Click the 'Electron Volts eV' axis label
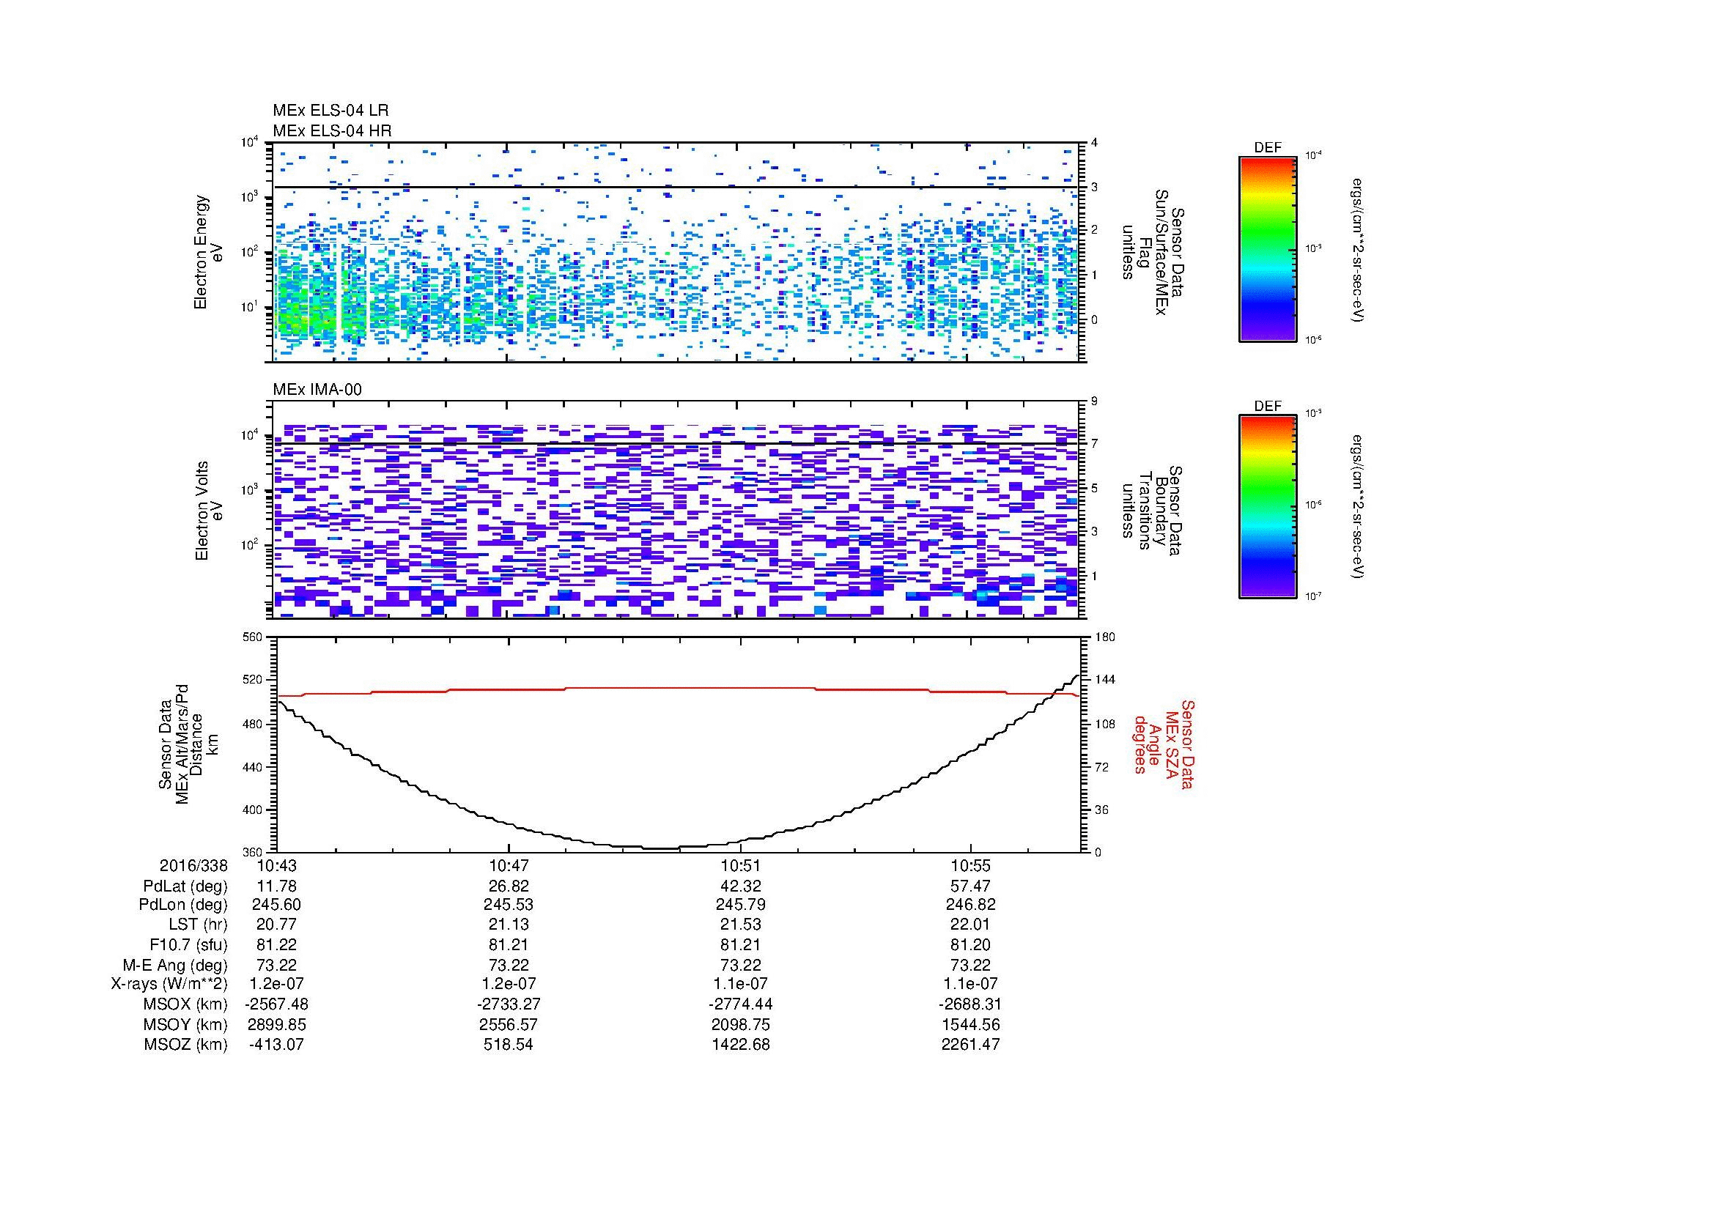 coord(209,511)
